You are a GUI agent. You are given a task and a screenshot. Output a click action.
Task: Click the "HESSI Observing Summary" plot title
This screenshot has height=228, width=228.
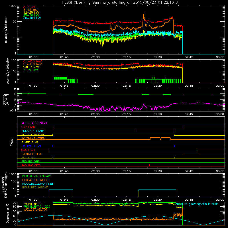[x=121, y=2]
